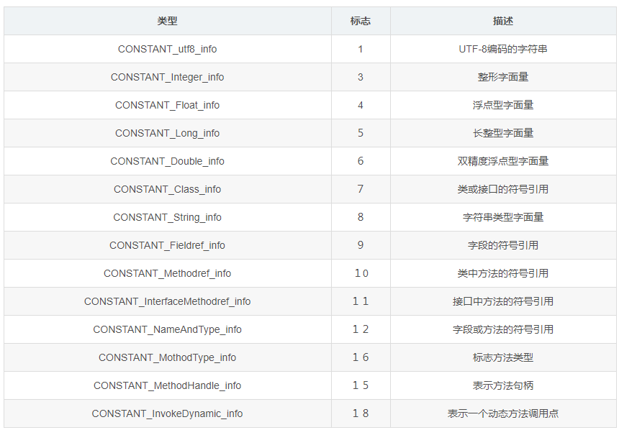Click the CONSTANT_Fieldref_info row
Screen dimensions: 619x430
[167, 245]
